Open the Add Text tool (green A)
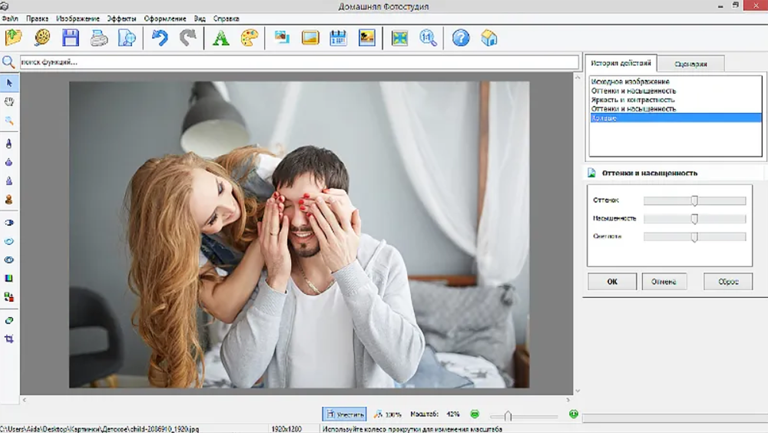The image size is (768, 433). pos(221,38)
